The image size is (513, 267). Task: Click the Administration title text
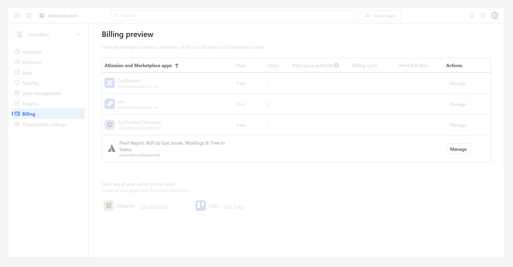(63, 15)
